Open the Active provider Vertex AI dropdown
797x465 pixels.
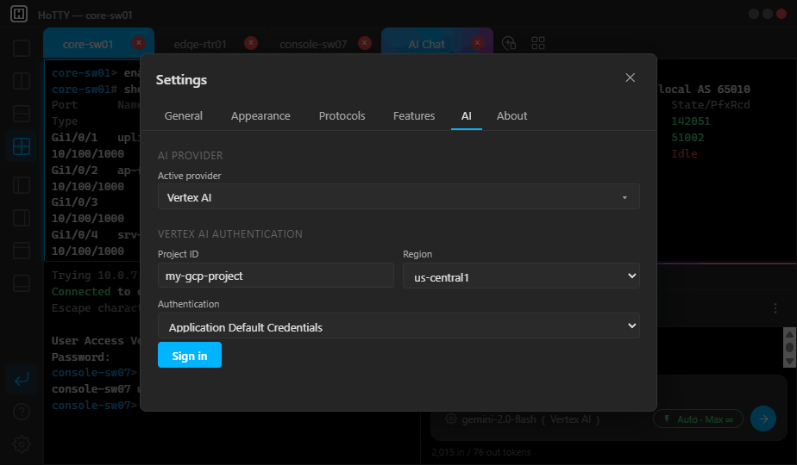398,197
